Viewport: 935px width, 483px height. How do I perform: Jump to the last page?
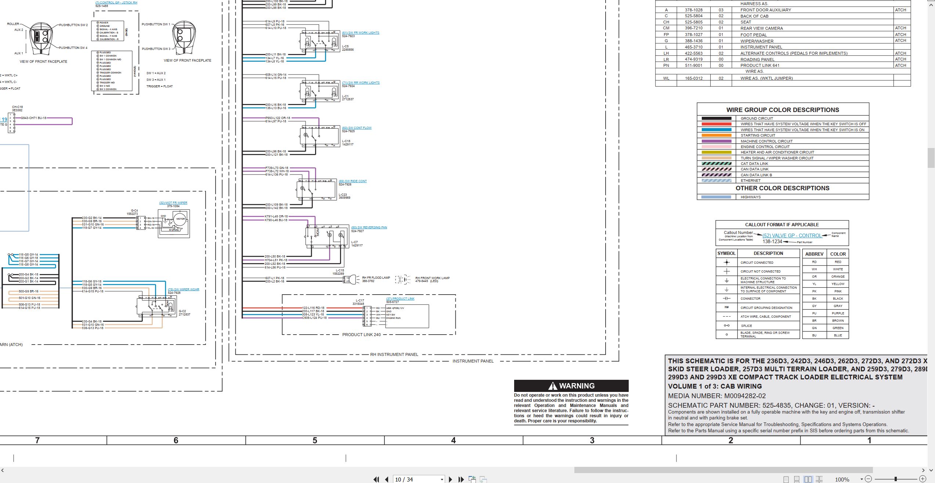(x=461, y=479)
